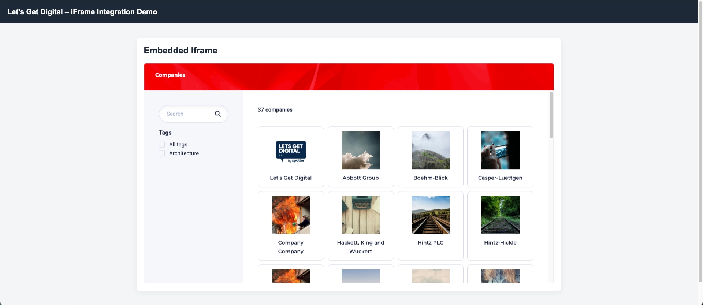Click the Let's Get Digital logo

291,151
